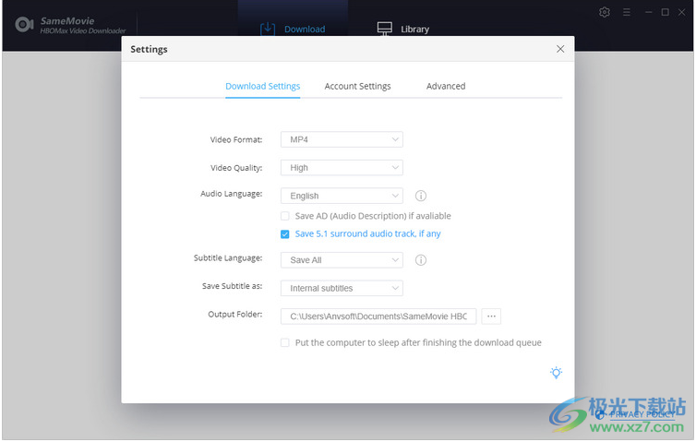Click the Output Folder path field

tap(378, 317)
